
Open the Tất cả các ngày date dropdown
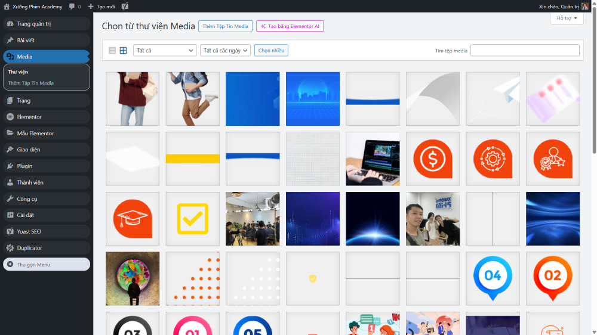[x=225, y=50]
